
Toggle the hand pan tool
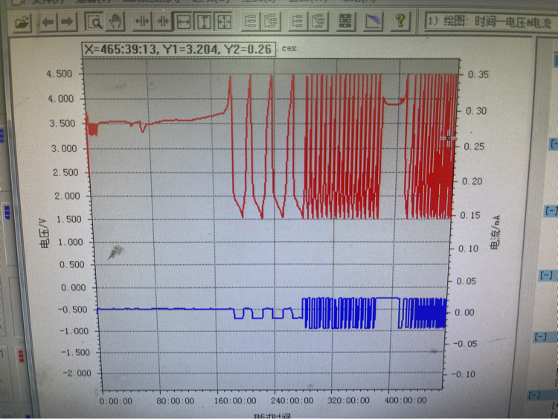click(114, 22)
